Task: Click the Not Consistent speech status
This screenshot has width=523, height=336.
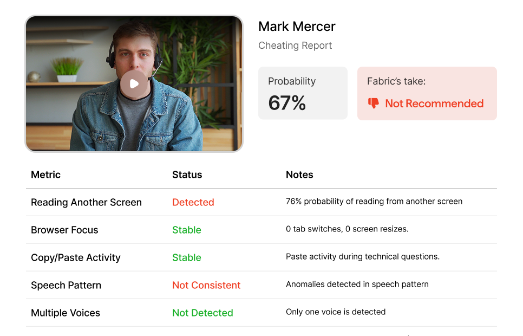Action: pyautogui.click(x=206, y=285)
